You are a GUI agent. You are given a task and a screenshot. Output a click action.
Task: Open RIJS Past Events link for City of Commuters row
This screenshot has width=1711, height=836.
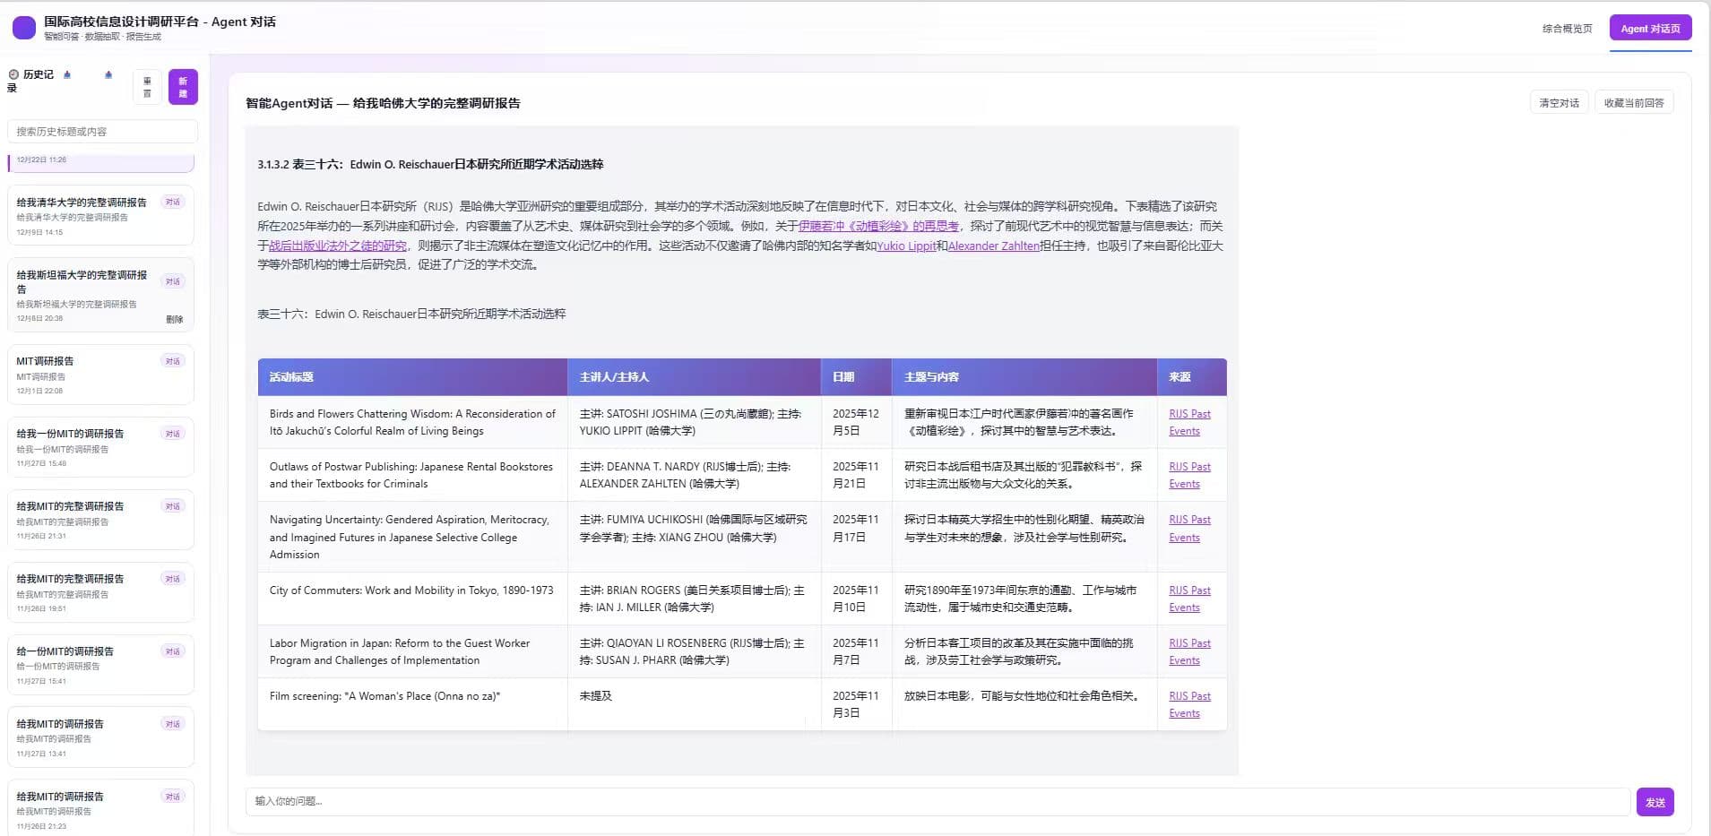(1189, 599)
